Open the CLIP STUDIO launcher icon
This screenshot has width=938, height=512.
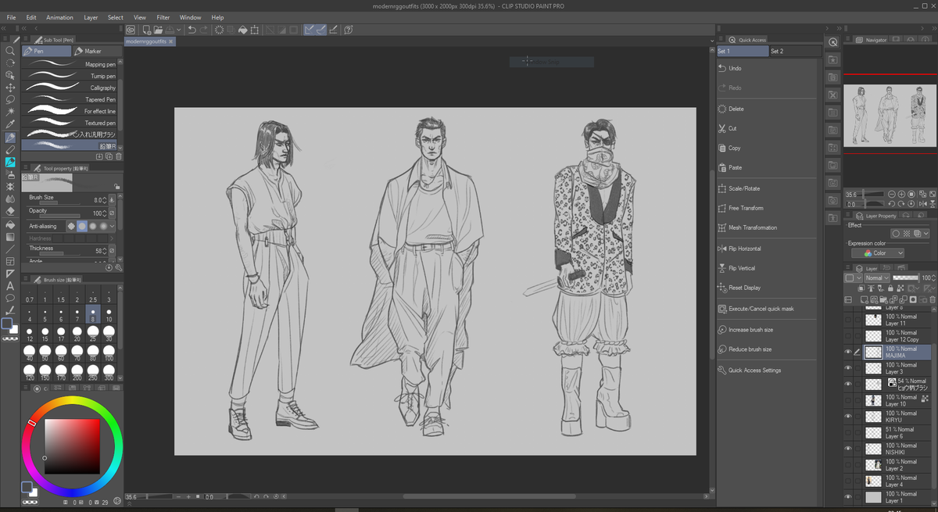click(131, 30)
